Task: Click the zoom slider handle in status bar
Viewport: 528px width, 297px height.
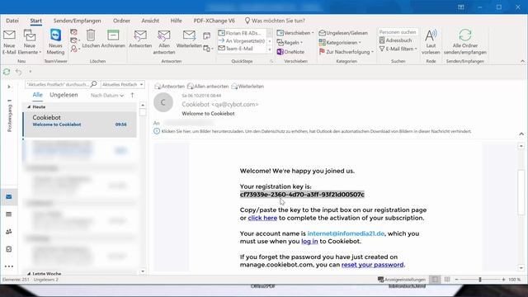Action: click(480, 280)
